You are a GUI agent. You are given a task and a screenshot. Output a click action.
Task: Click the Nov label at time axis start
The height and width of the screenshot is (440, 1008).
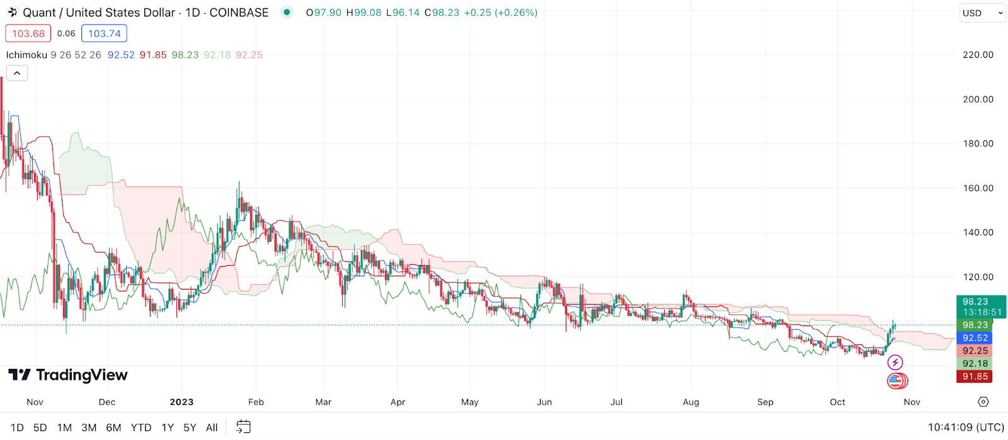coord(35,402)
